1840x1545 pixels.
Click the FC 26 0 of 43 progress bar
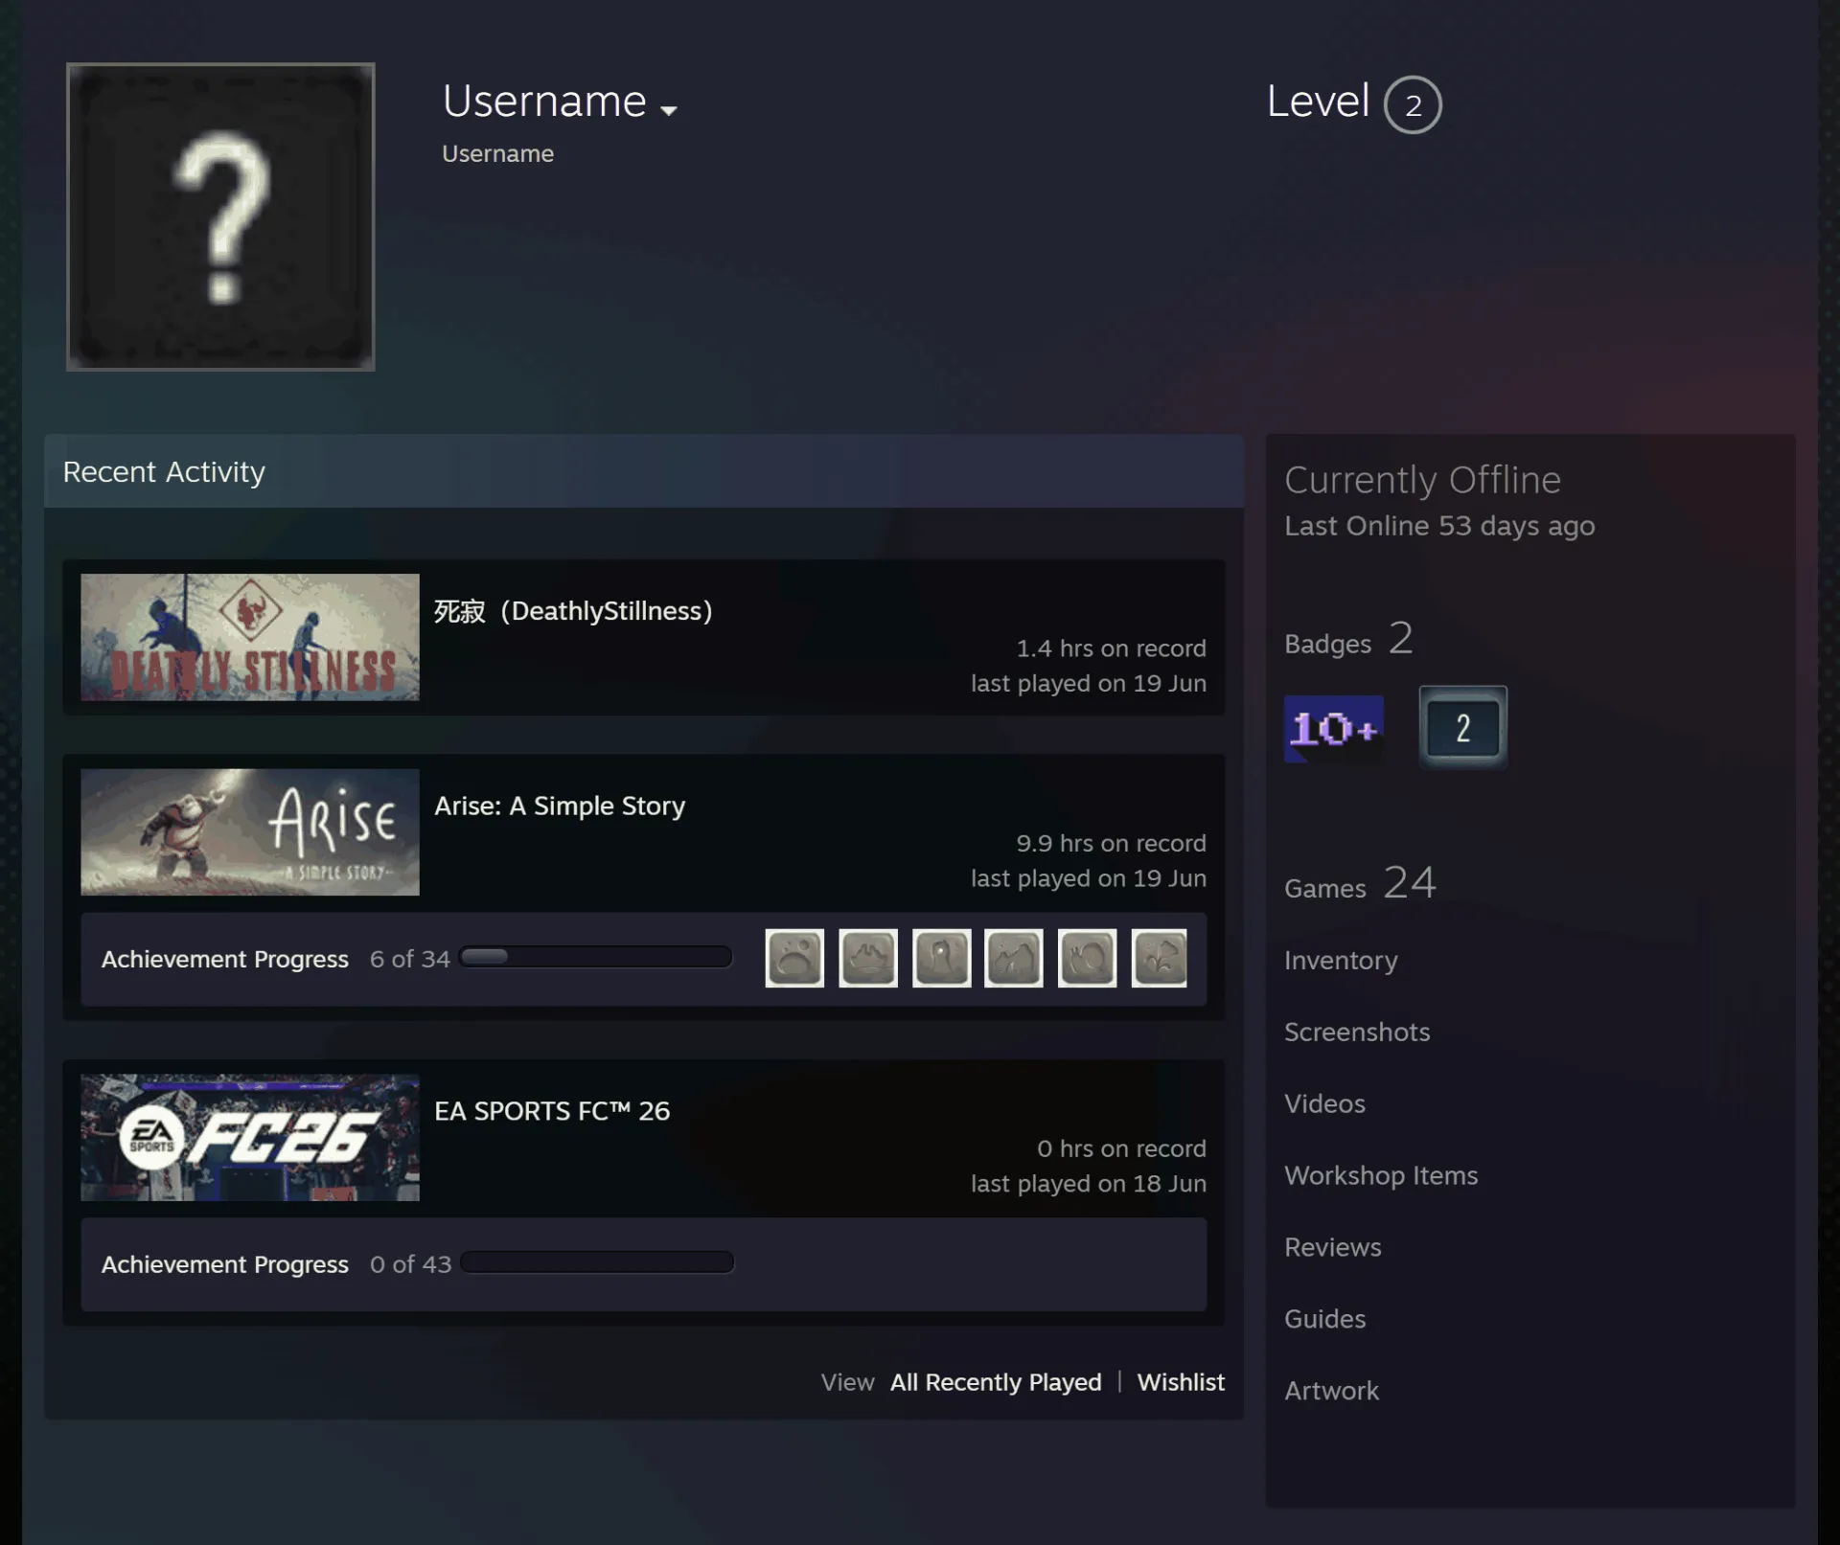click(x=596, y=1262)
